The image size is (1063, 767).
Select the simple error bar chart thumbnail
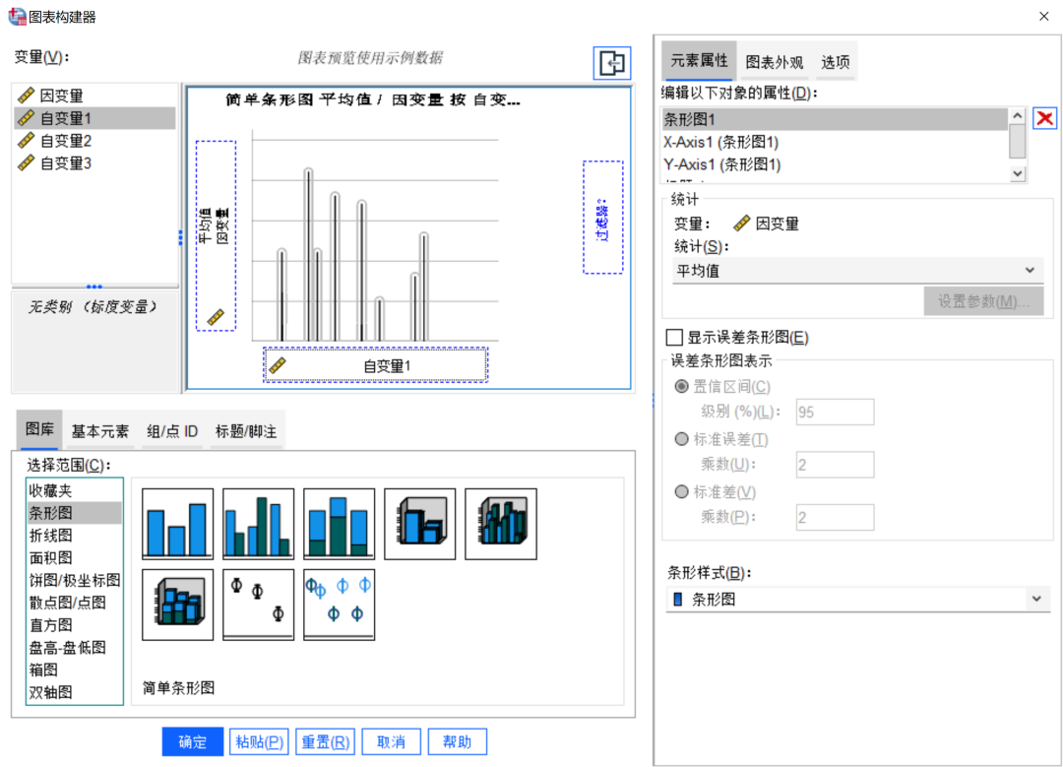(258, 605)
